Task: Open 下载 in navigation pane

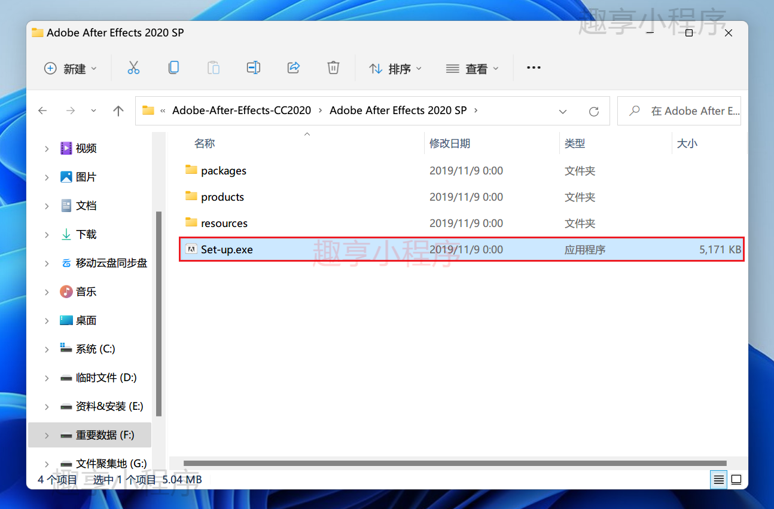Action: tap(86, 234)
